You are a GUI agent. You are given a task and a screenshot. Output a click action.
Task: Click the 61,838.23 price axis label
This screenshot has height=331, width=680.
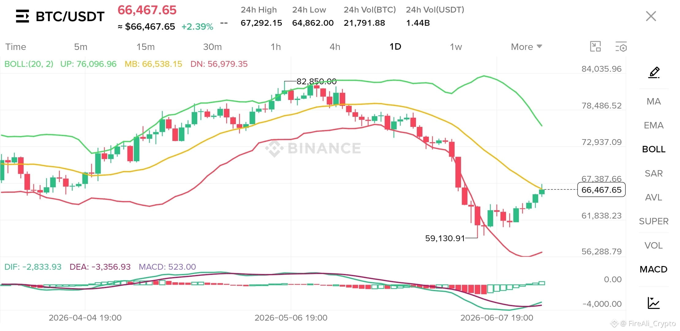[602, 216]
